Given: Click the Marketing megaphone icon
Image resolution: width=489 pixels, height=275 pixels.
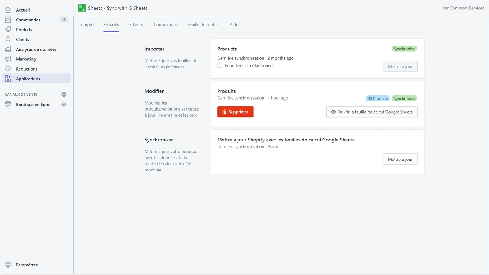Looking at the screenshot, I should click(8, 59).
